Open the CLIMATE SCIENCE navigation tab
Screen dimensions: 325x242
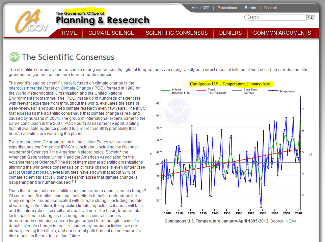coord(111,33)
